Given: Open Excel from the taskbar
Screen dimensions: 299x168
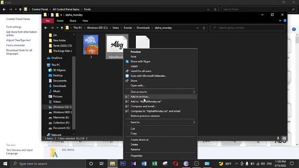Looking at the screenshot, I should (155, 163).
